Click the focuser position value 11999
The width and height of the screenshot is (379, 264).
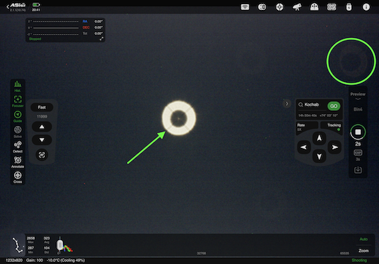pyautogui.click(x=42, y=117)
